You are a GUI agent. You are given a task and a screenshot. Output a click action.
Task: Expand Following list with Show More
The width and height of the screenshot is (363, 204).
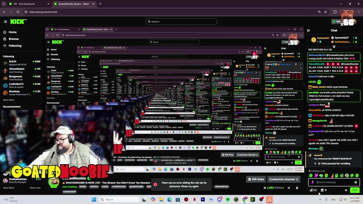pyautogui.click(x=9, y=100)
